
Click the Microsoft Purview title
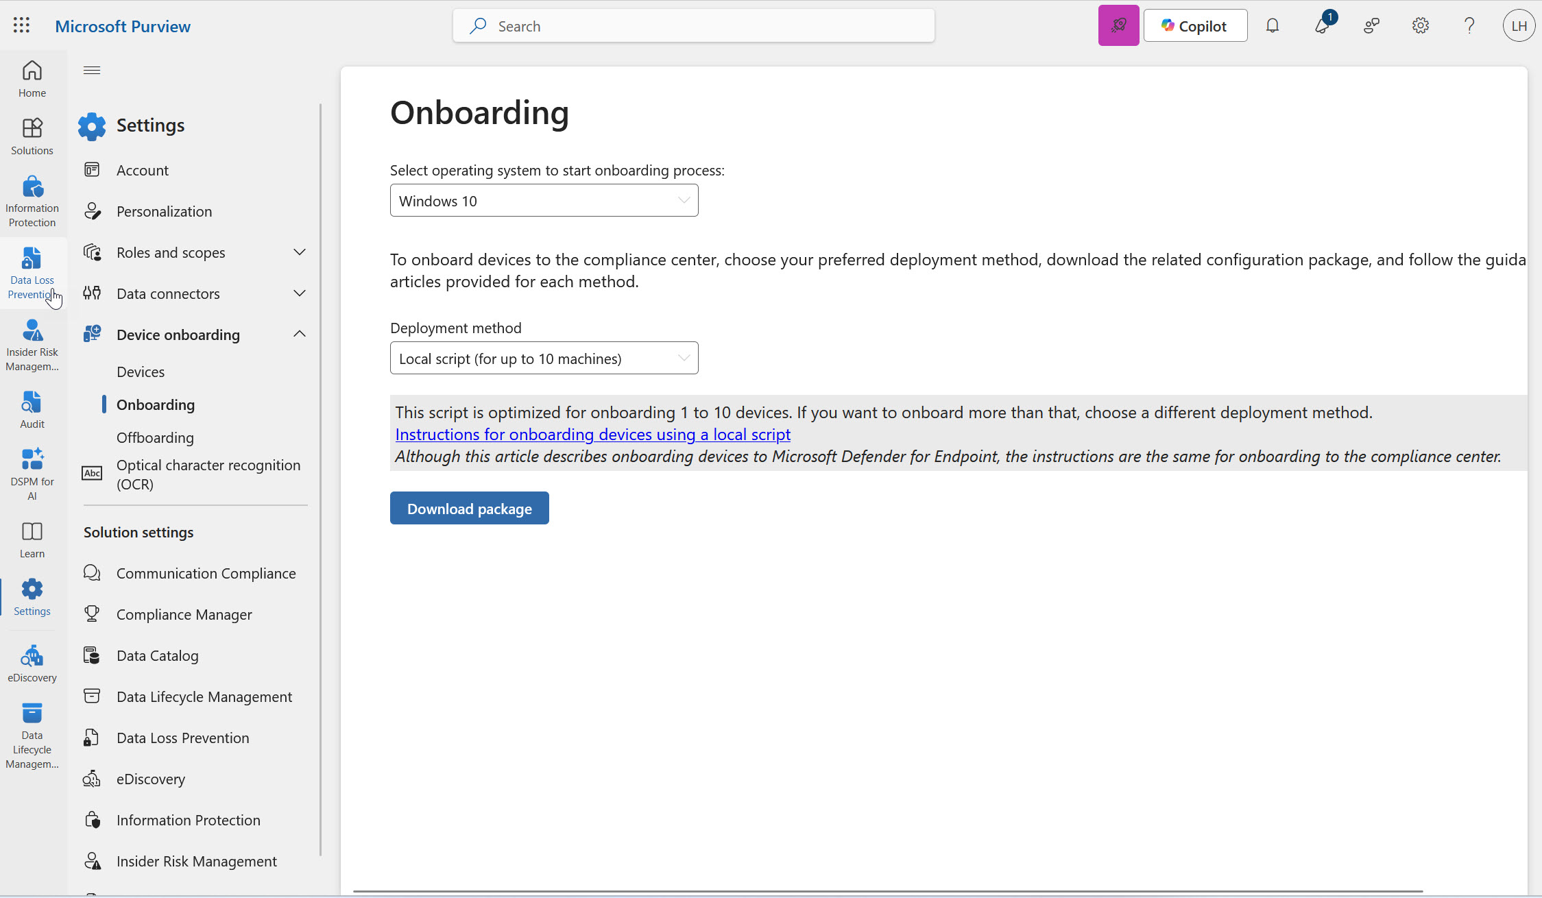point(123,26)
